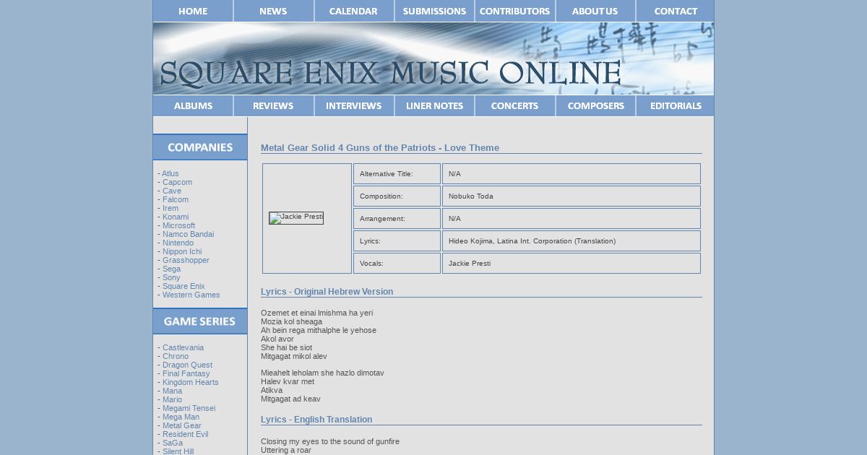Click the line Closing my eyes to the sound of gunfire
This screenshot has width=867, height=455.
click(330, 441)
